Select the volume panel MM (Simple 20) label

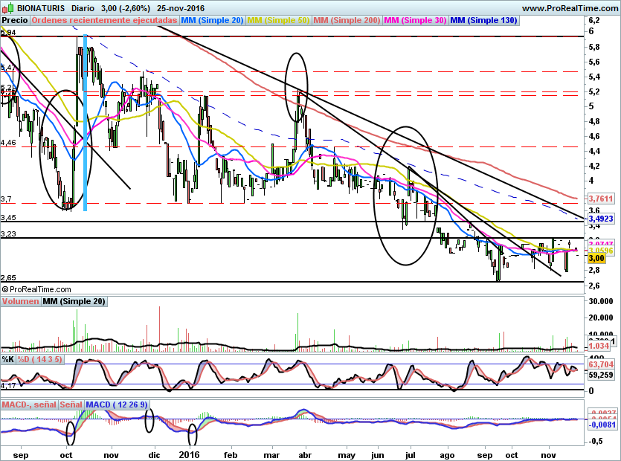click(74, 302)
